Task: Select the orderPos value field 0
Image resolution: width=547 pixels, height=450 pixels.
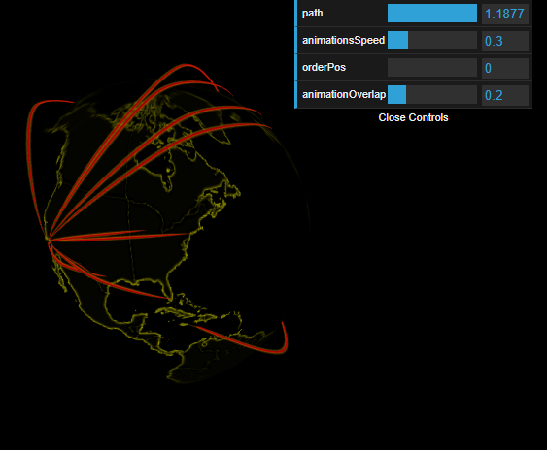Action: click(x=505, y=68)
